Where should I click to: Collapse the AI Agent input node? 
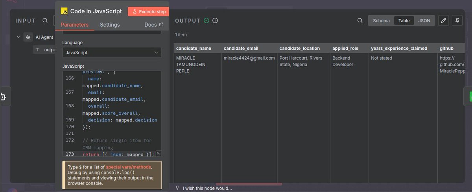click(18, 37)
